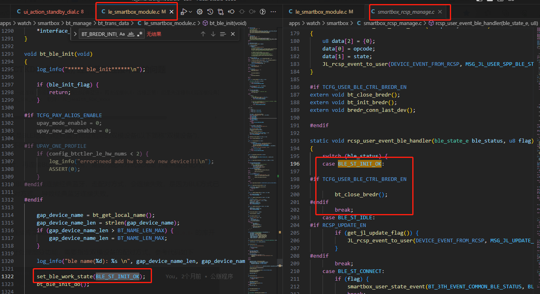Toggle Find in Selection in find widget
540x294 pixels.
pyautogui.click(x=223, y=34)
